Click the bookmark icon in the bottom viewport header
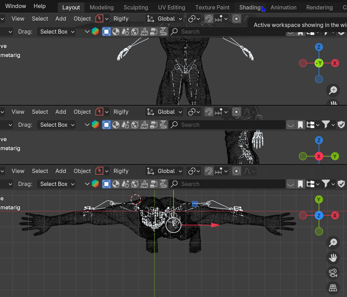347x297 pixels. click(x=300, y=184)
